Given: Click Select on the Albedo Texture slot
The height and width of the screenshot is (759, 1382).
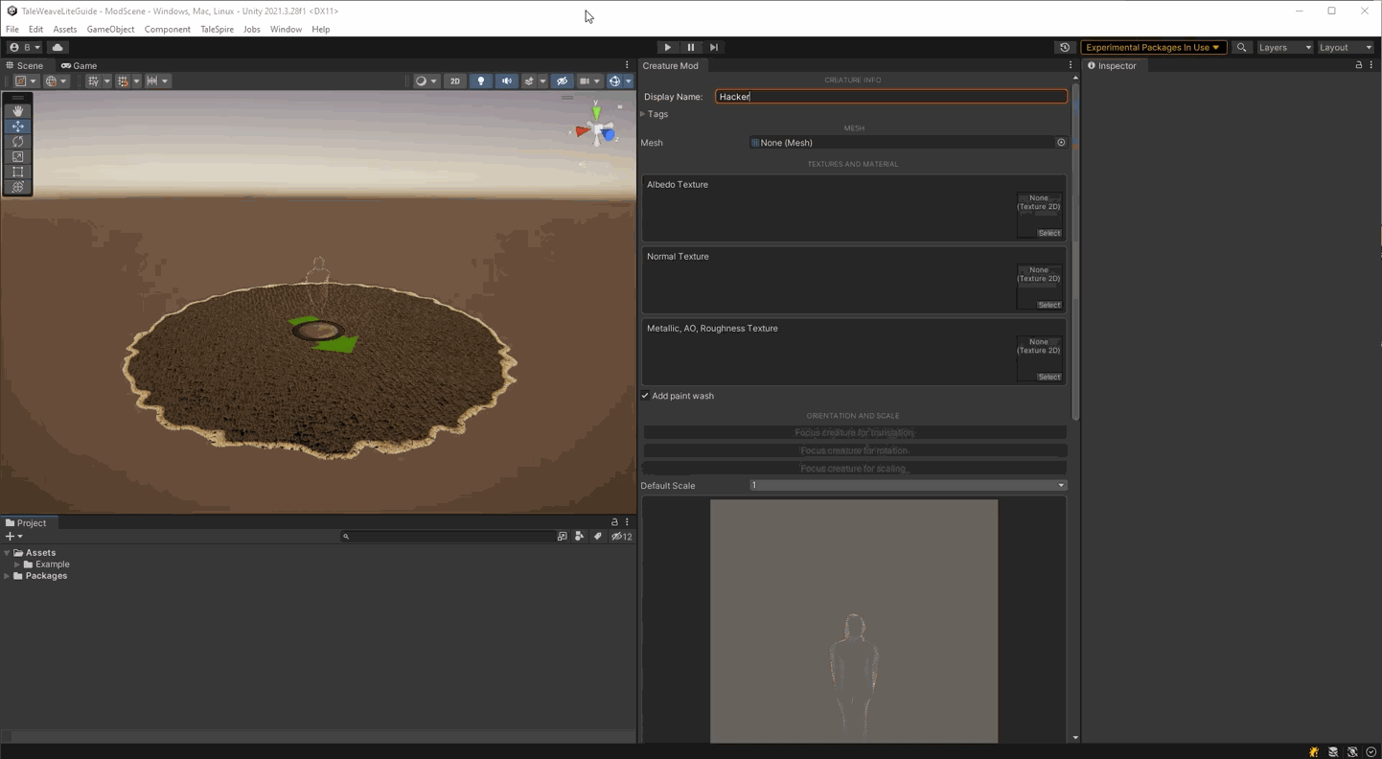Looking at the screenshot, I should coord(1049,233).
